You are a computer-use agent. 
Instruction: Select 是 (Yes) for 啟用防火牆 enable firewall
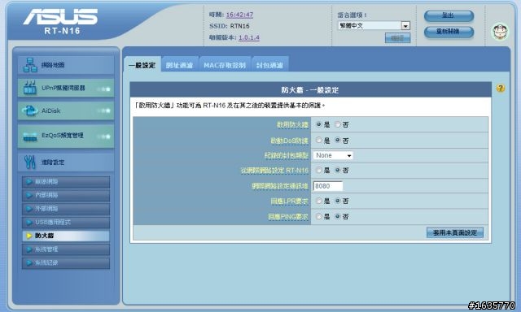coord(318,124)
